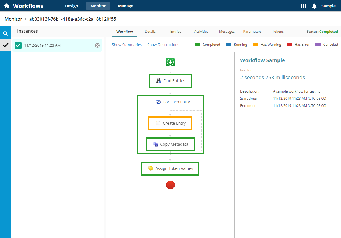The height and width of the screenshot is (238, 341).
Task: Open the Tokens tab
Action: pos(278,32)
